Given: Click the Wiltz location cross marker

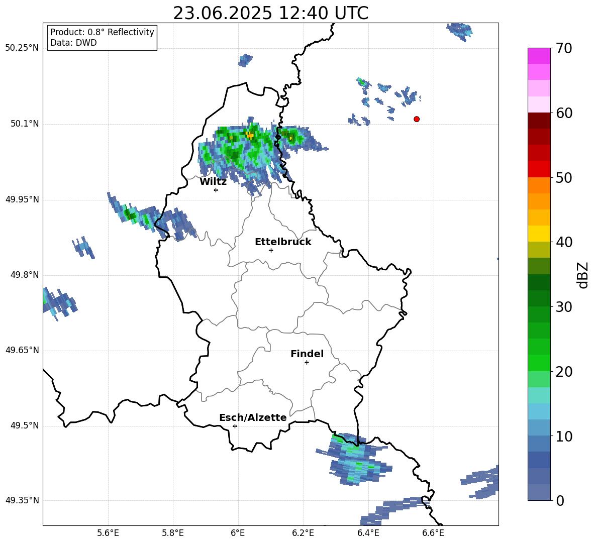Looking at the screenshot, I should pos(216,190).
